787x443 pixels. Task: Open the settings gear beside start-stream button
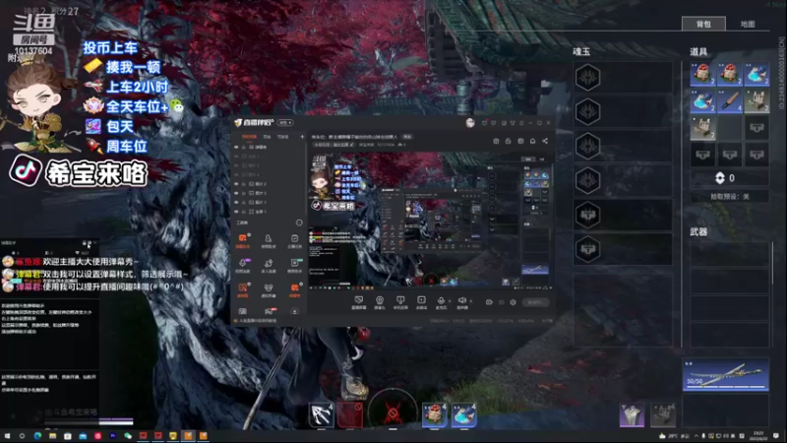(x=513, y=302)
